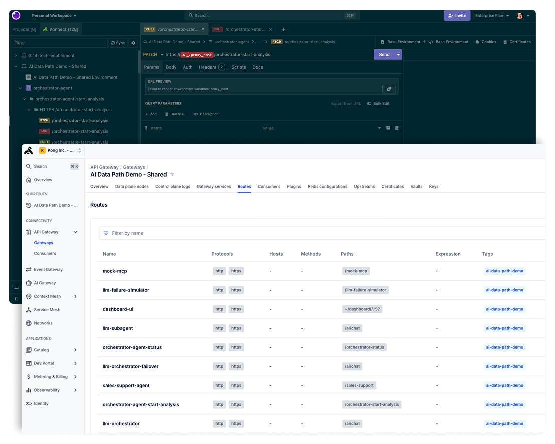The width and height of the screenshot is (555, 444).
Task: Click the Invite button in Insomnia
Action: 457,16
